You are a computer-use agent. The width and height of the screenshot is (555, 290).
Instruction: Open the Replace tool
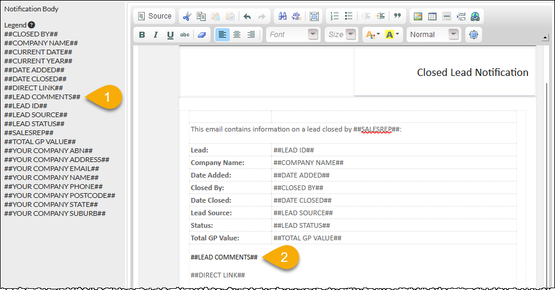point(297,16)
